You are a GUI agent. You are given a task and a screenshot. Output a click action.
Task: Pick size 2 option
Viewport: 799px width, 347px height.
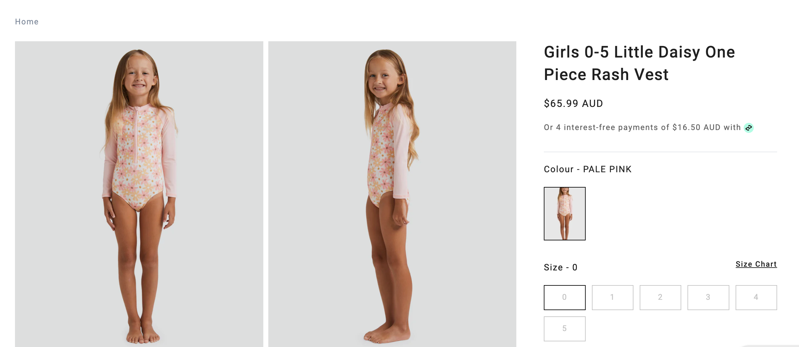click(660, 297)
